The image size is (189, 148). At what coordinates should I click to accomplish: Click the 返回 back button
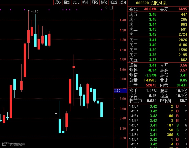tap(122, 2)
